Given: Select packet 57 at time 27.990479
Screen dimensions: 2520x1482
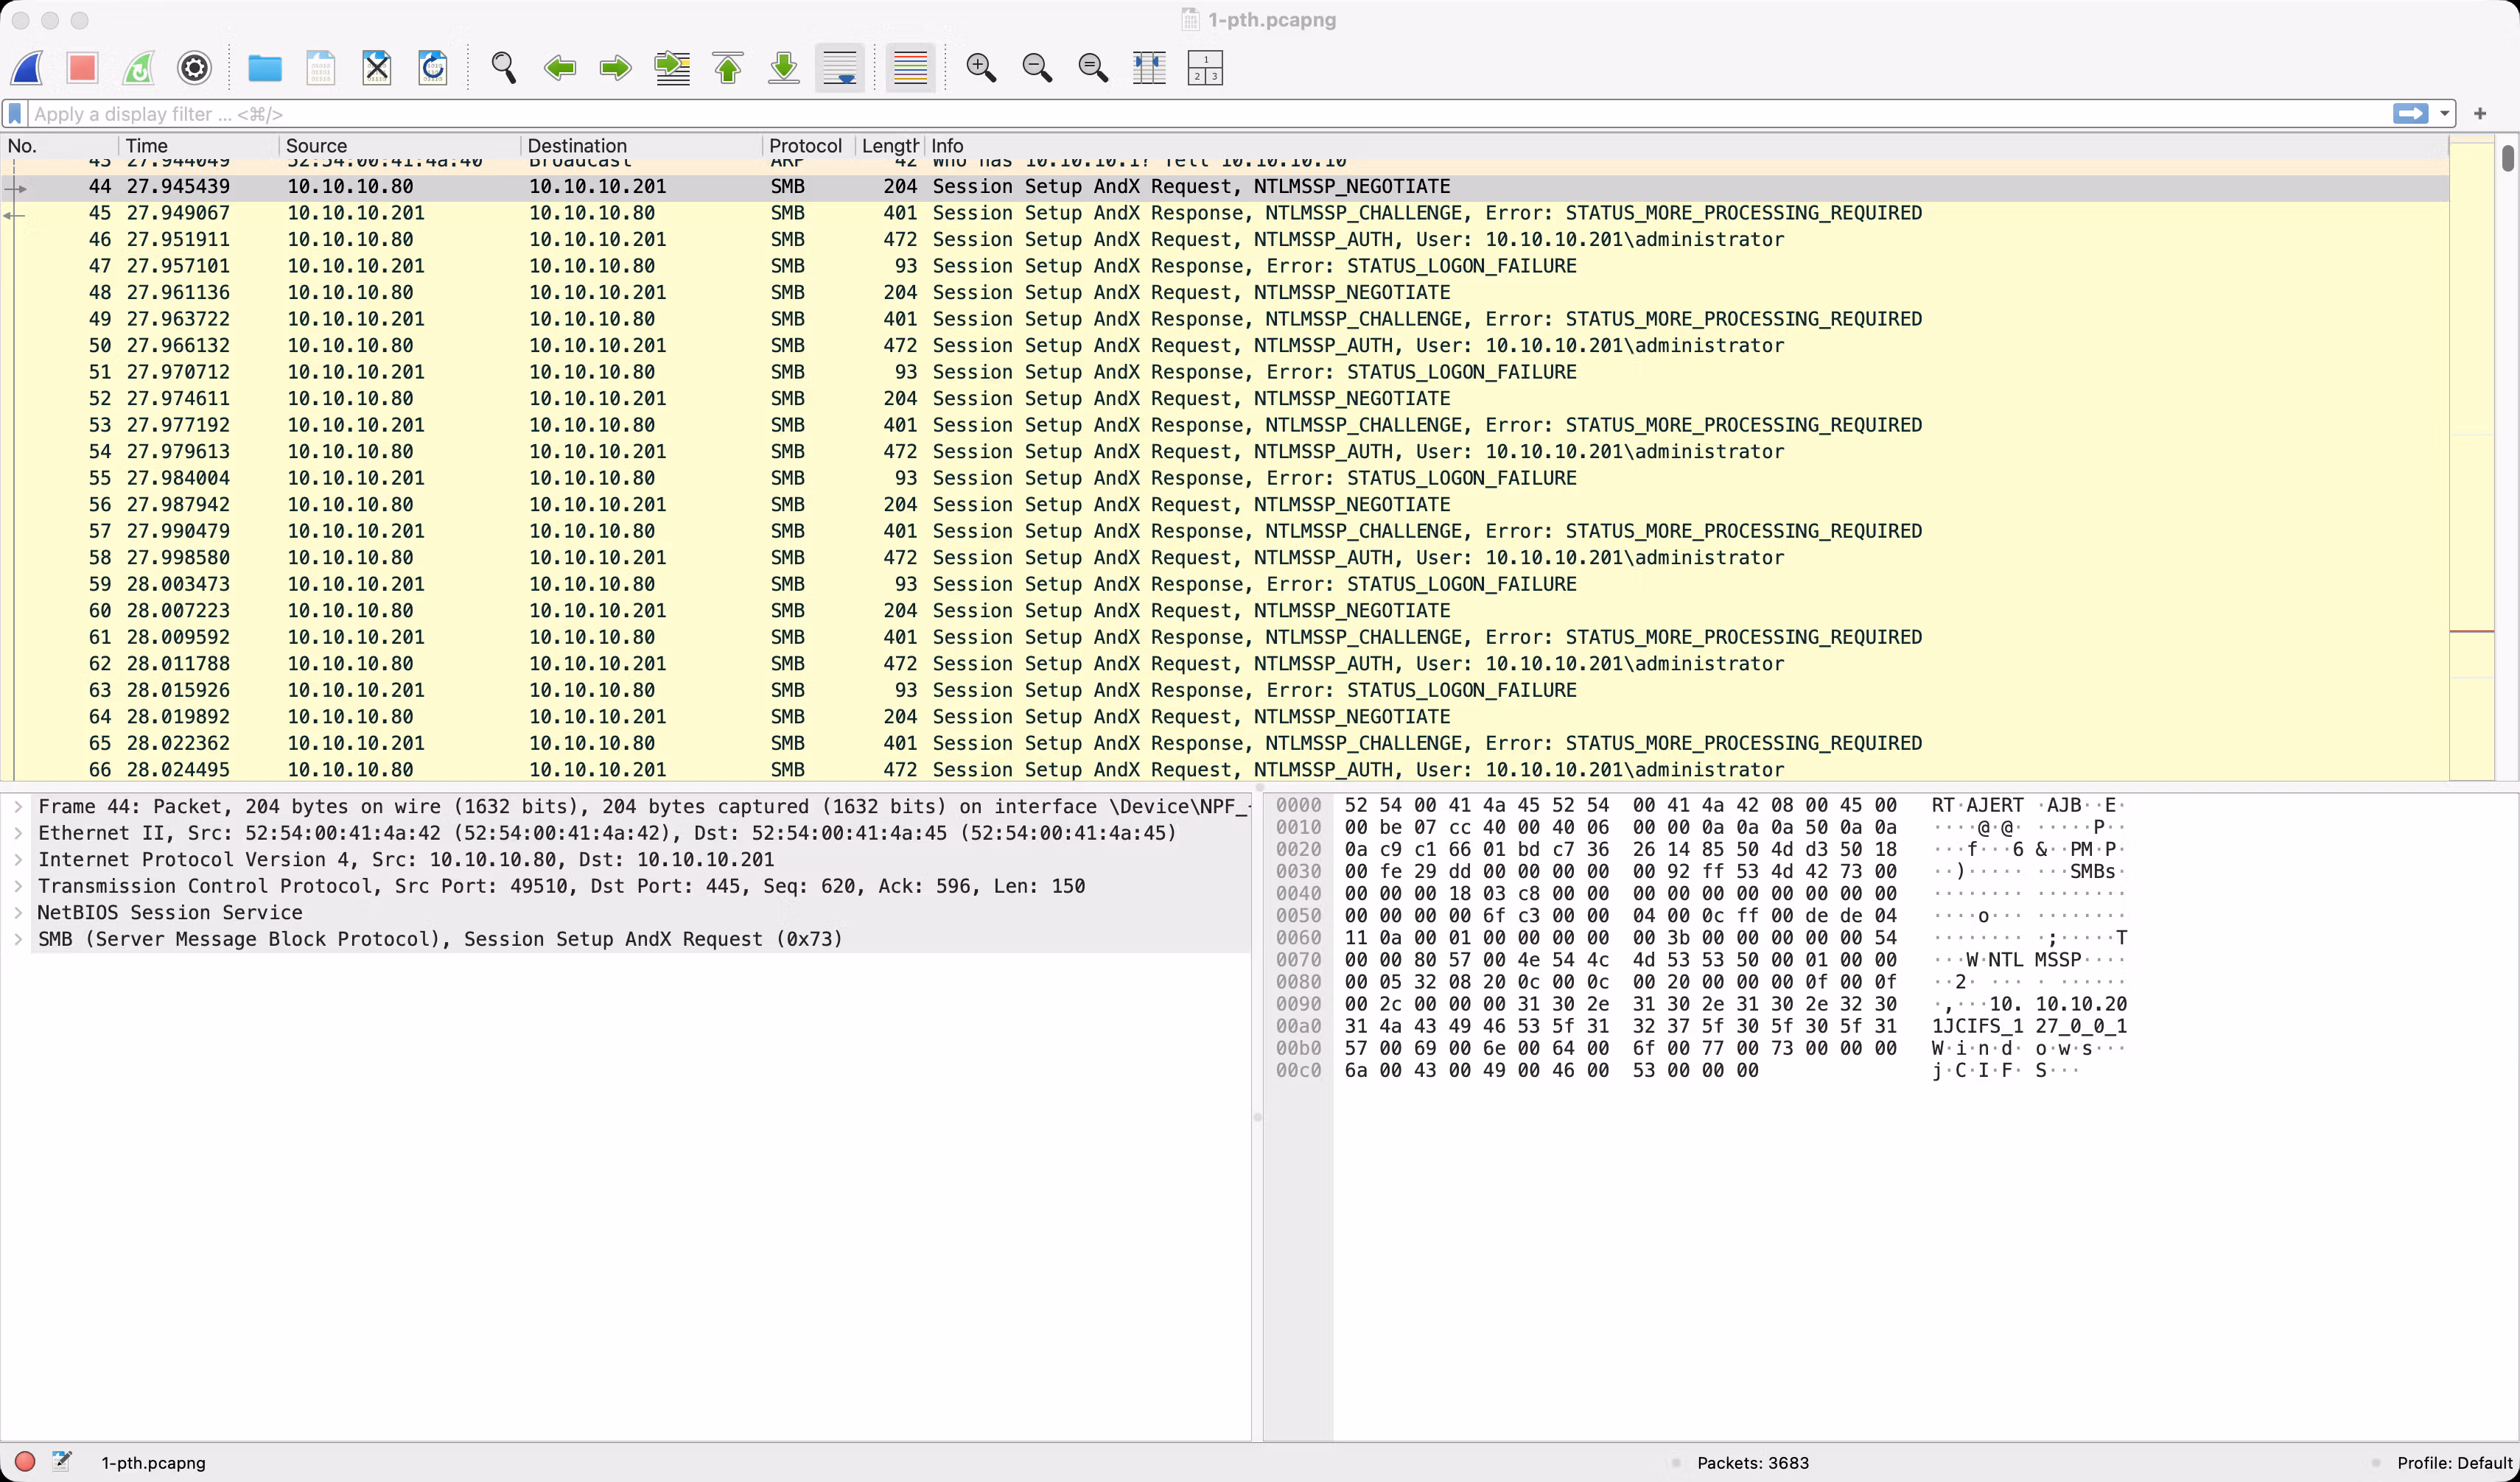Looking at the screenshot, I should click(1225, 530).
